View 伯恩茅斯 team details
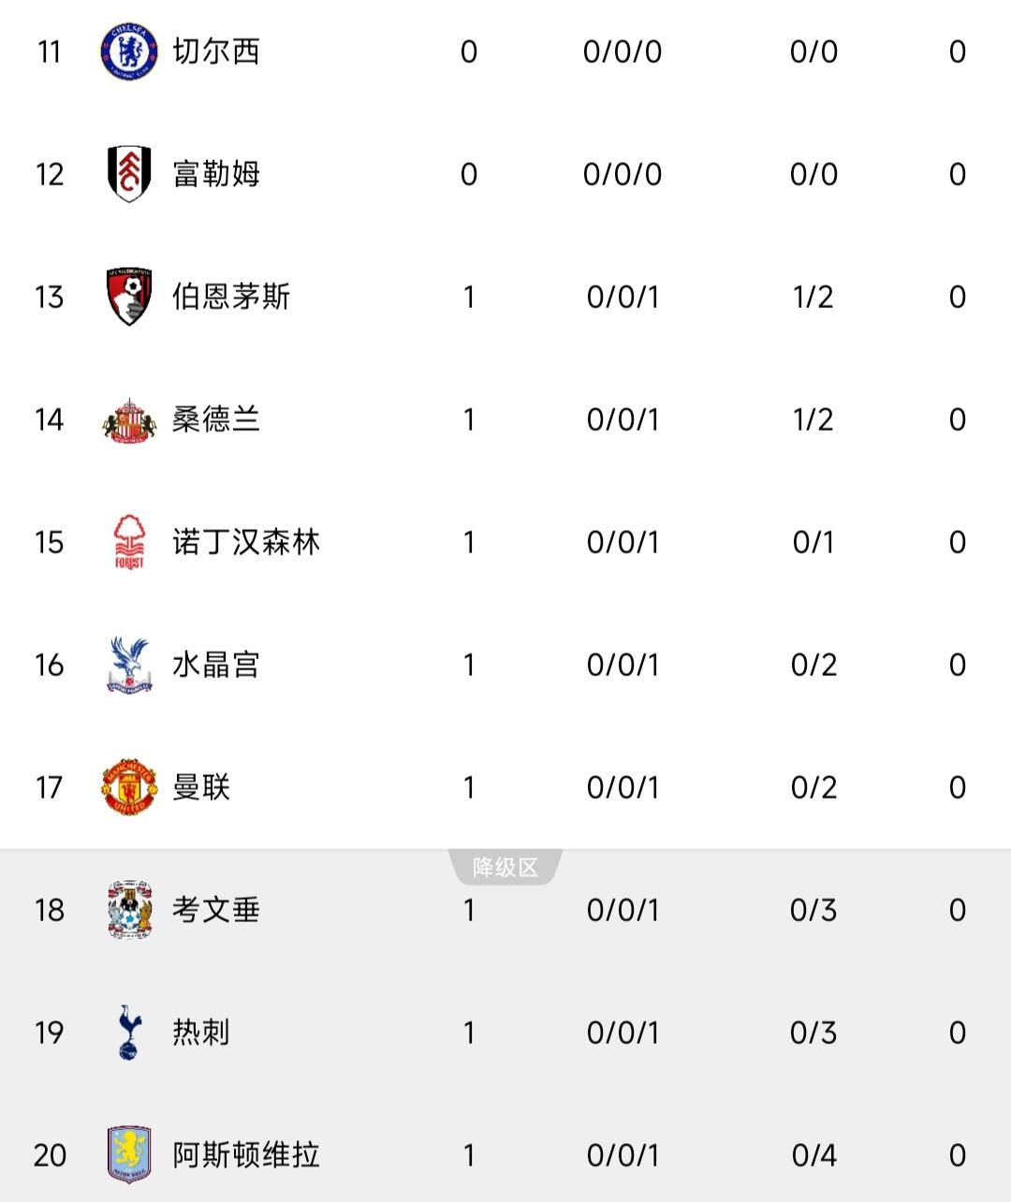1011x1202 pixels. pos(231,297)
